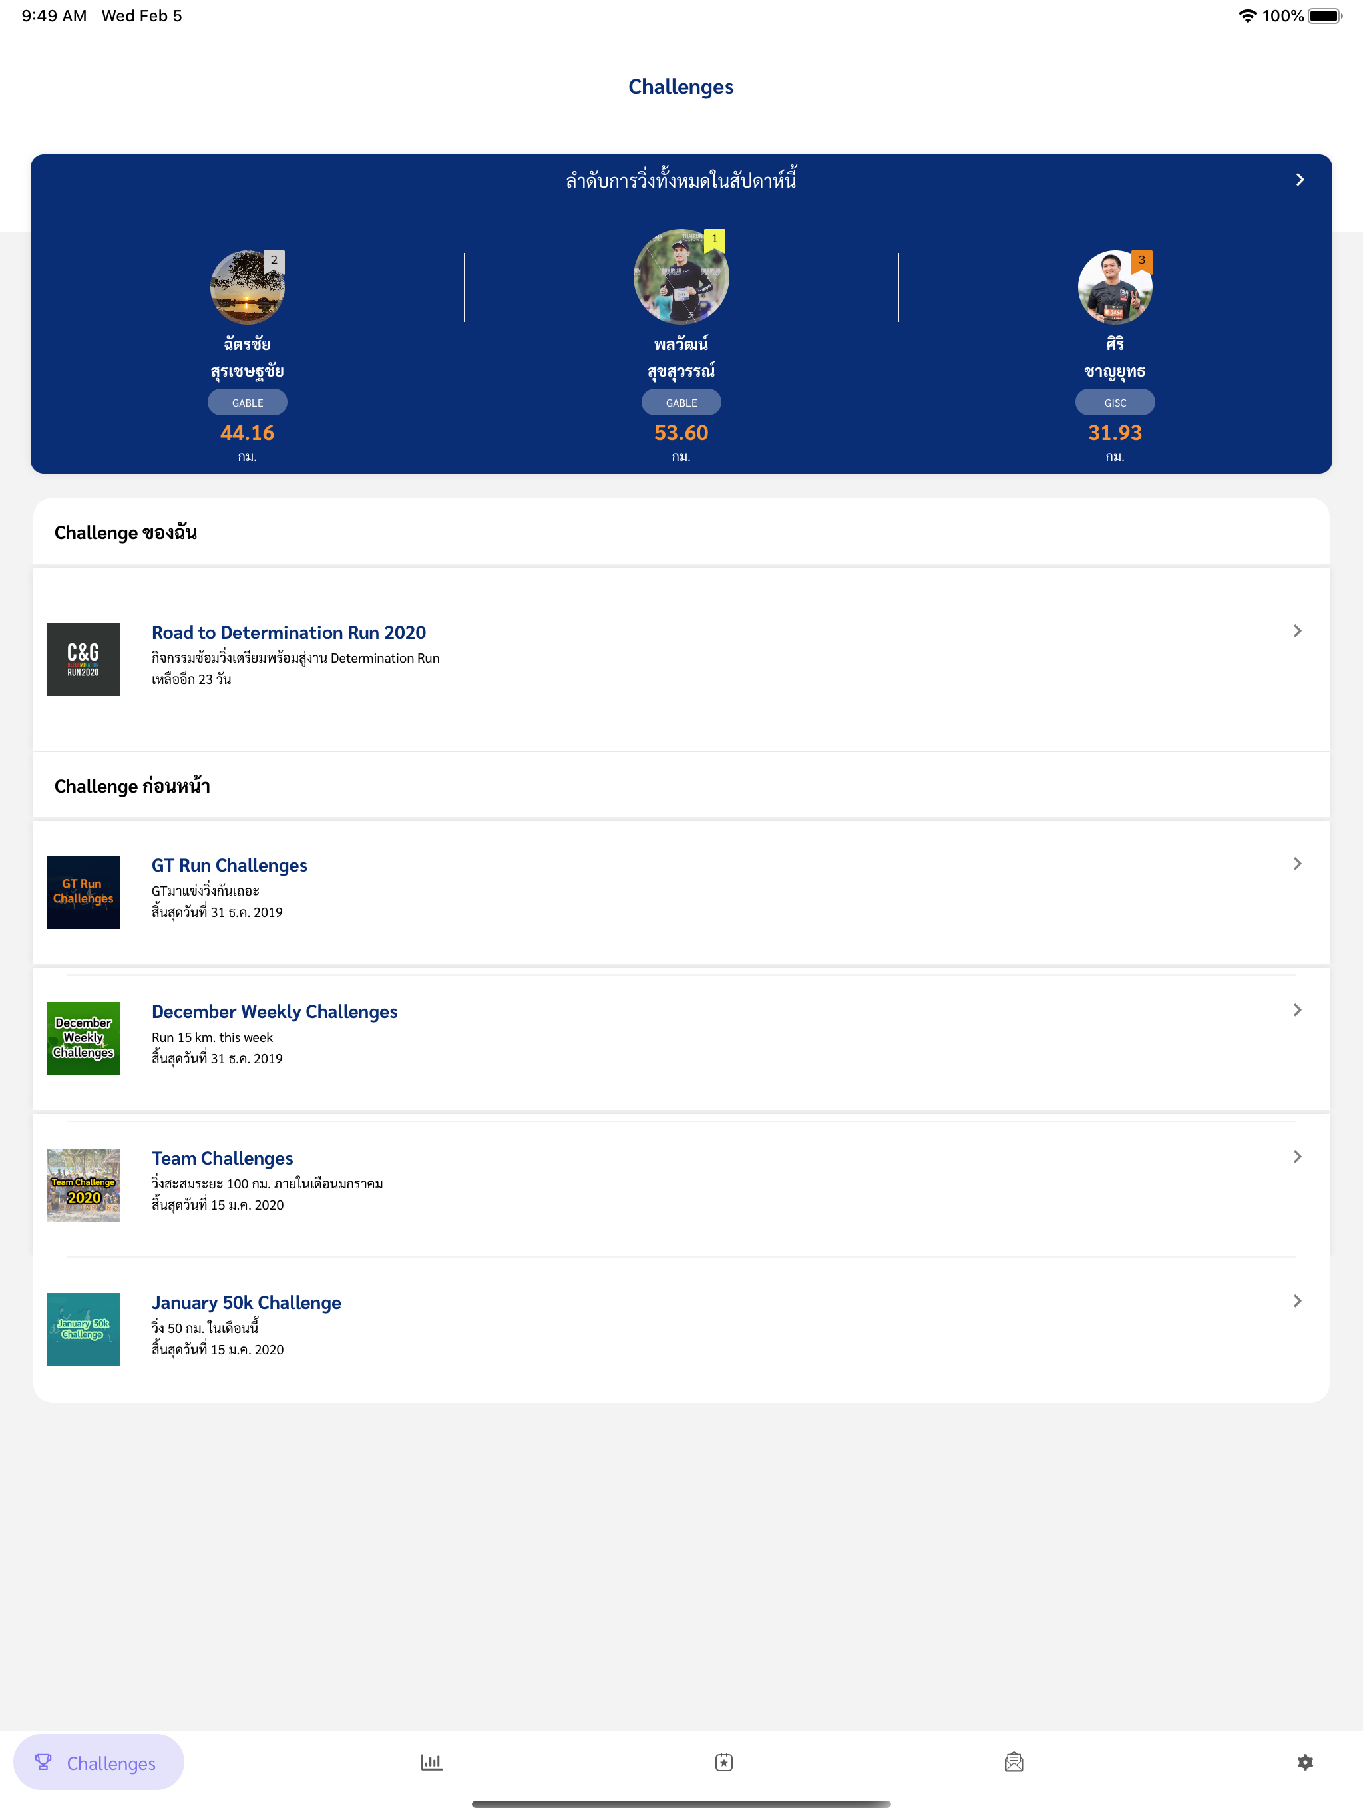Open chevron on January 50k Challenge row
Viewport: 1363px width, 1818px height.
(x=1296, y=1301)
